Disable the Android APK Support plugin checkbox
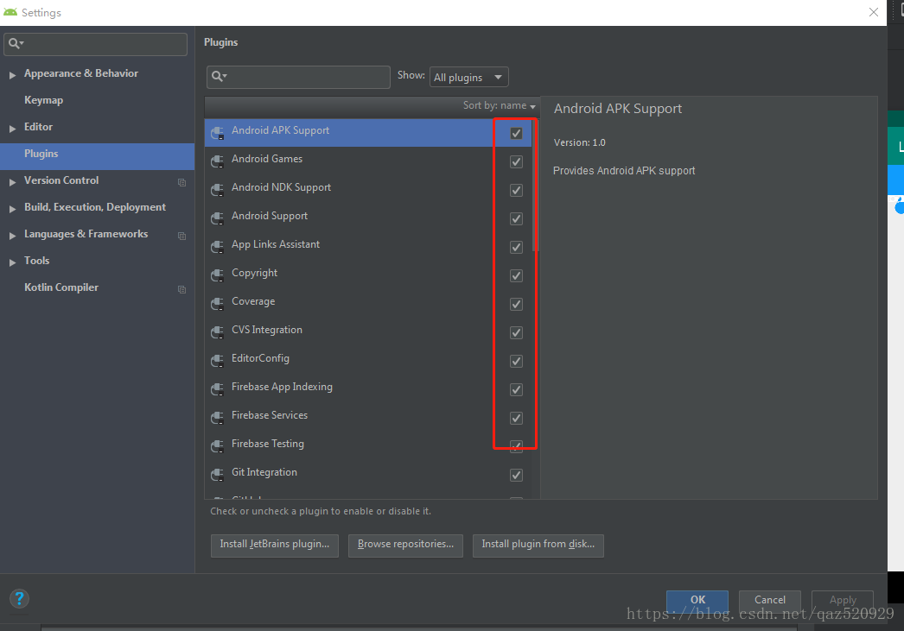 pos(516,133)
